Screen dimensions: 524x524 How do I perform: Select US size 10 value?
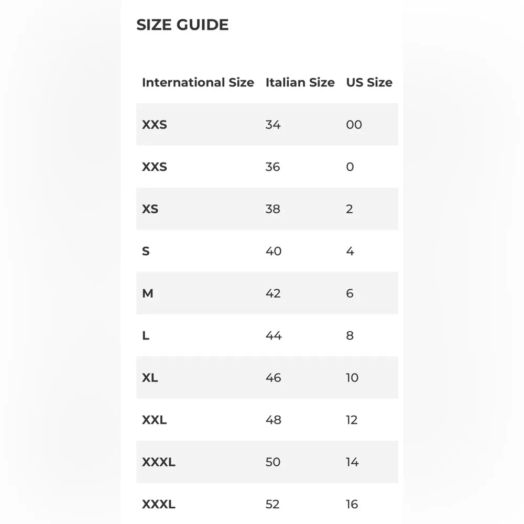[x=352, y=378]
